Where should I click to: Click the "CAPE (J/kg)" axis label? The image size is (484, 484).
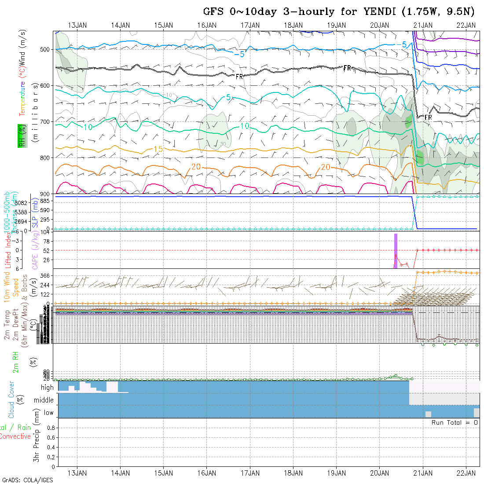[35, 250]
